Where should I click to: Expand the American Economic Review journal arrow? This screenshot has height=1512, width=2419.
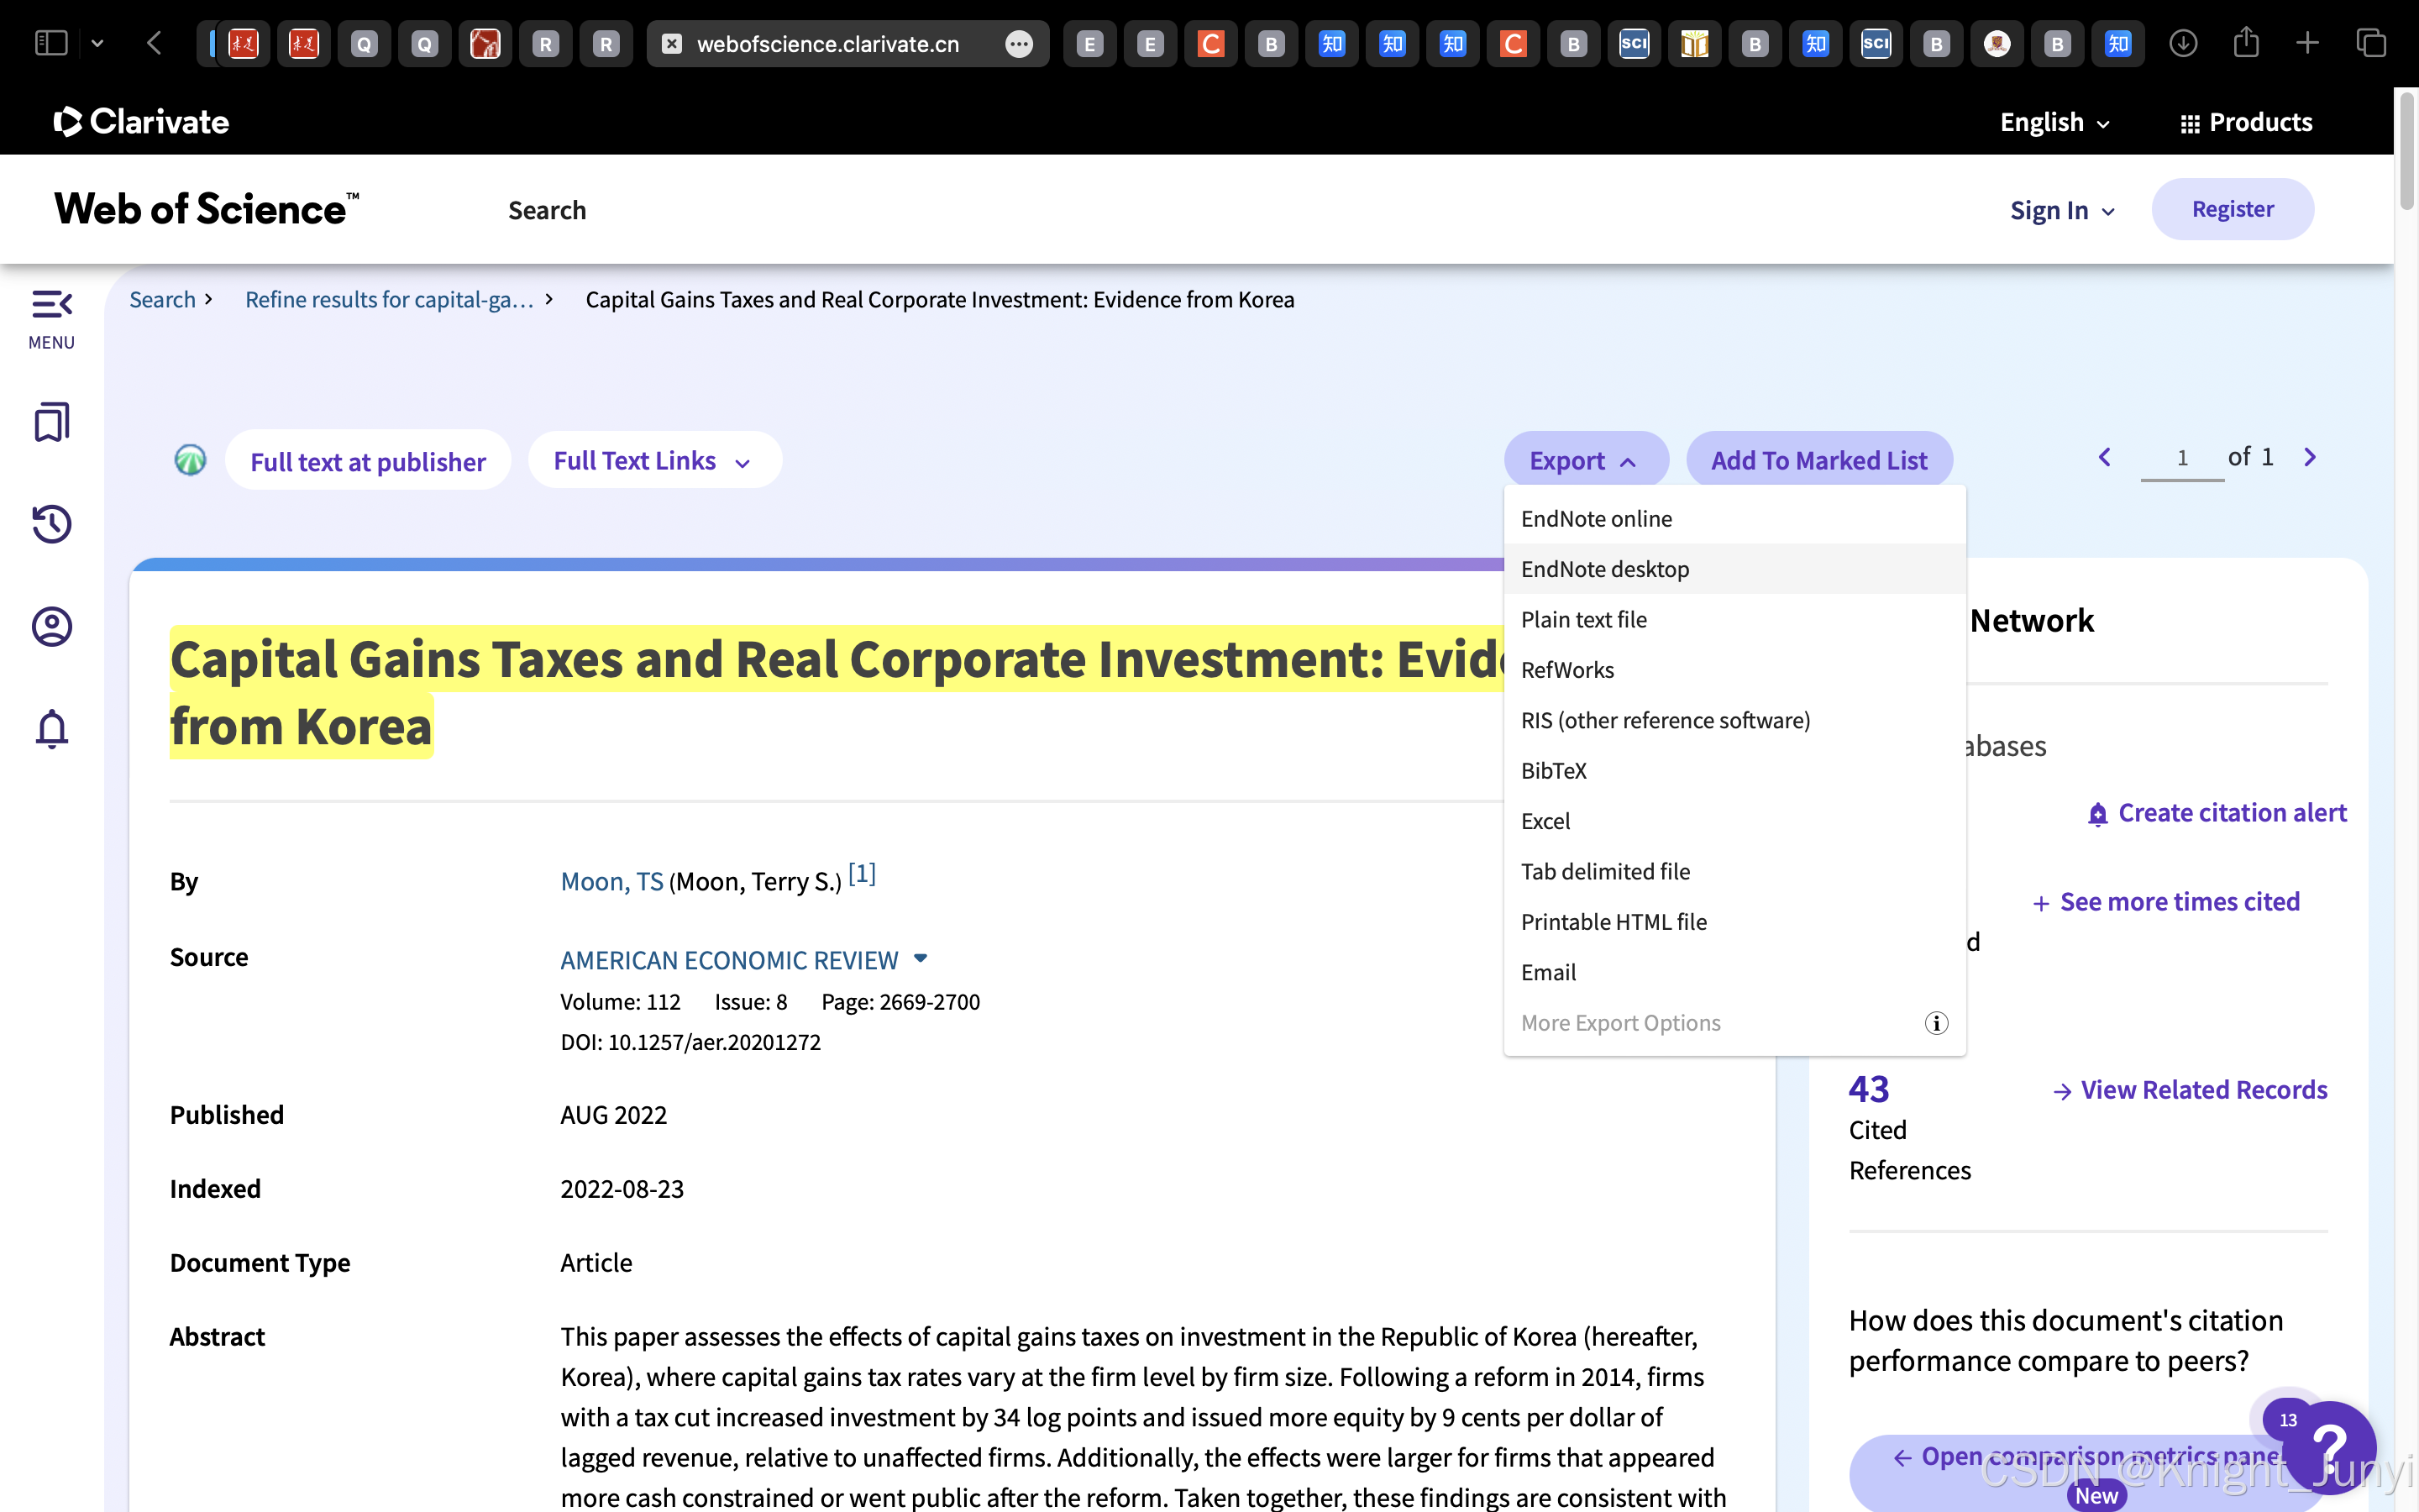(x=921, y=958)
